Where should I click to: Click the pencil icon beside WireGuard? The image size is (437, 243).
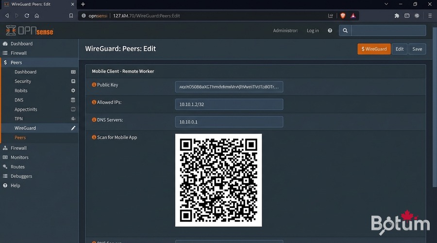[x=73, y=128]
